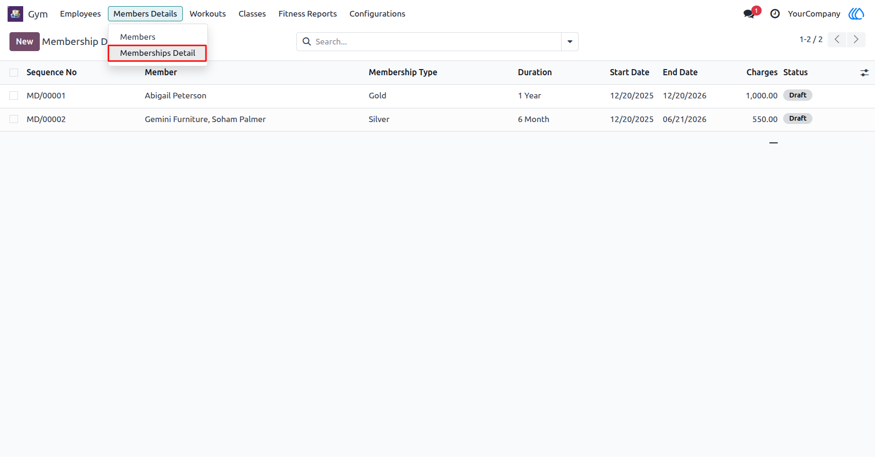Open the Fitness Reports menu

[x=308, y=14]
